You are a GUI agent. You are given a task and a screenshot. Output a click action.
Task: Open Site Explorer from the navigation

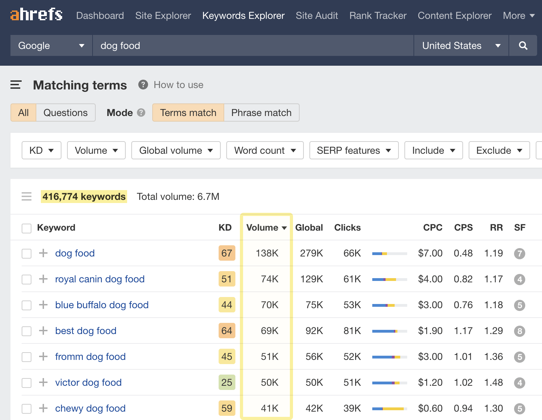tap(163, 15)
